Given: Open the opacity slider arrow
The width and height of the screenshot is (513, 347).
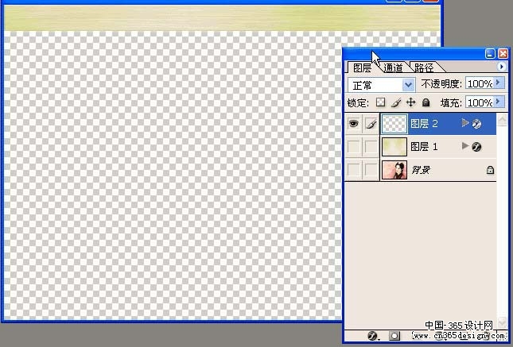Looking at the screenshot, I should pos(499,83).
